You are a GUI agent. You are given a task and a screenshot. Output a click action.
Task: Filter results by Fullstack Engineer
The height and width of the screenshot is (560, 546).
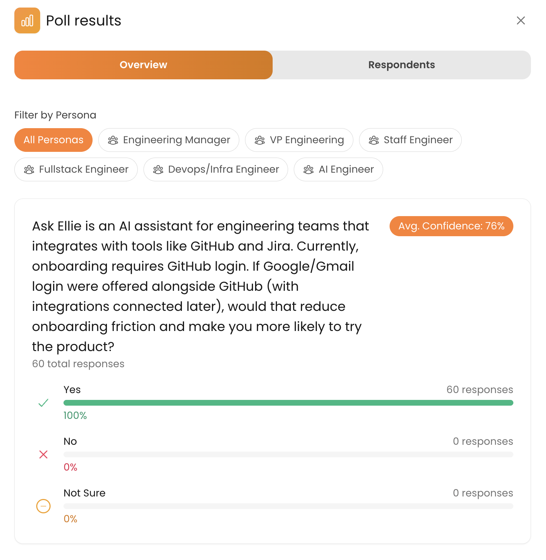(76, 169)
